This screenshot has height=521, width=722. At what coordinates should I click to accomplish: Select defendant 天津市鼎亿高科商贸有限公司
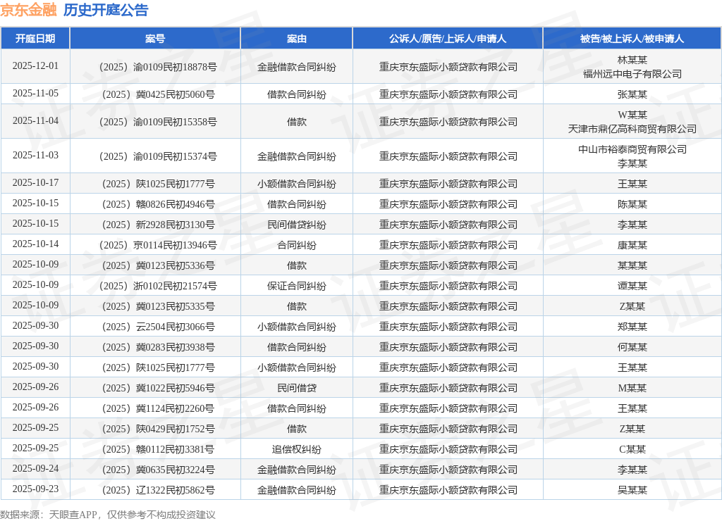[632, 129]
